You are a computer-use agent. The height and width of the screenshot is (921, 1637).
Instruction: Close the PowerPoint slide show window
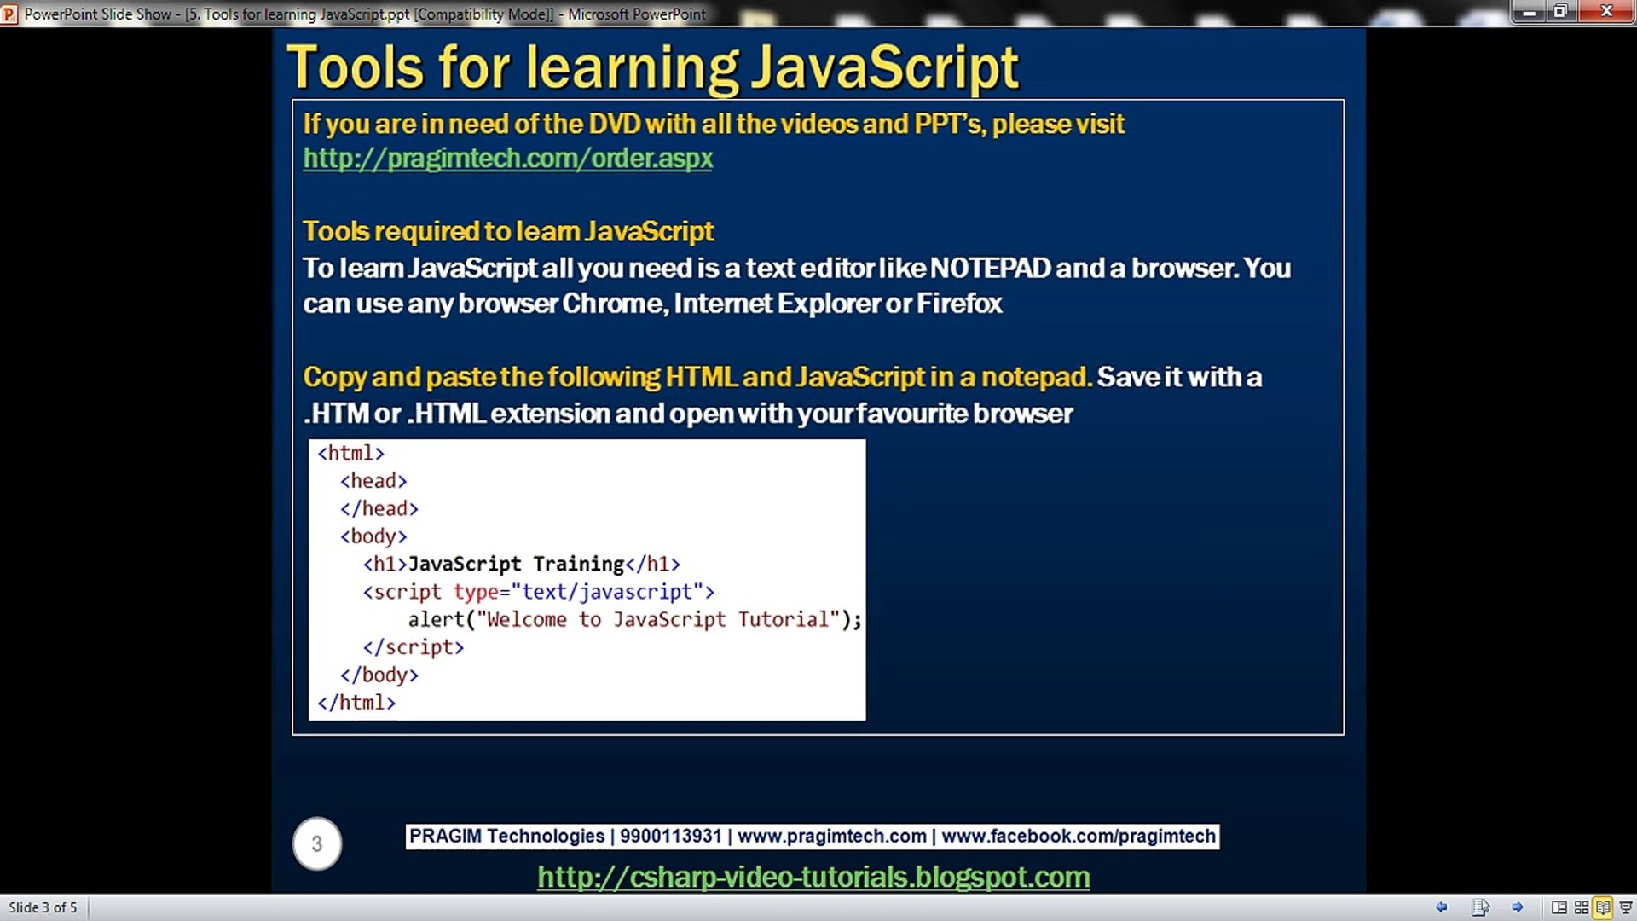click(x=1606, y=12)
